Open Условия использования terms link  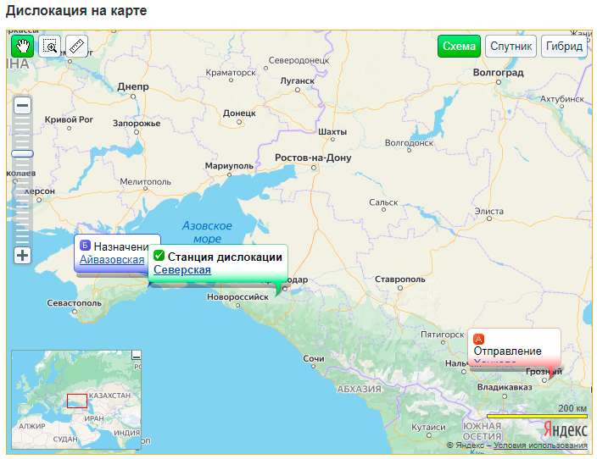tap(540, 445)
